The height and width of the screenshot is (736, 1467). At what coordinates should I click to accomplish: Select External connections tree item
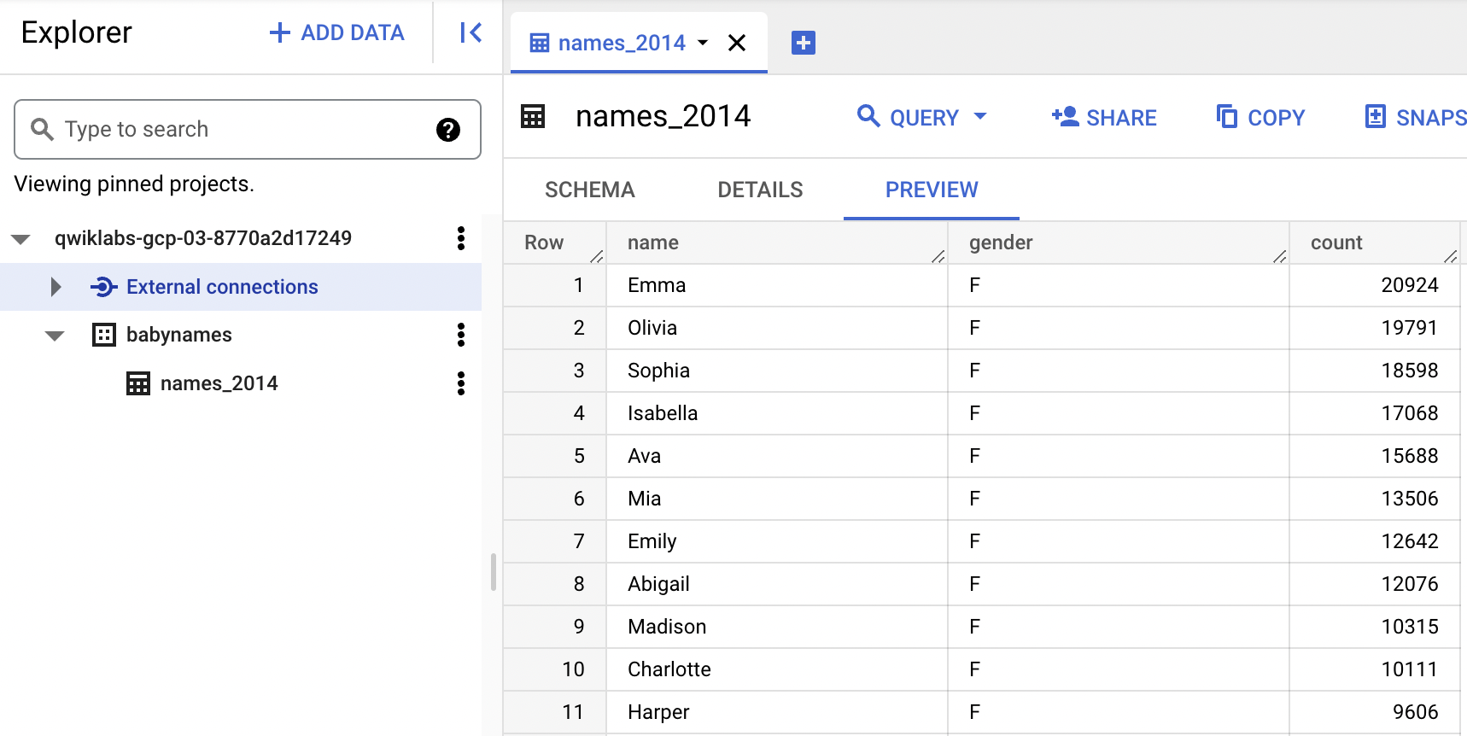click(241, 287)
